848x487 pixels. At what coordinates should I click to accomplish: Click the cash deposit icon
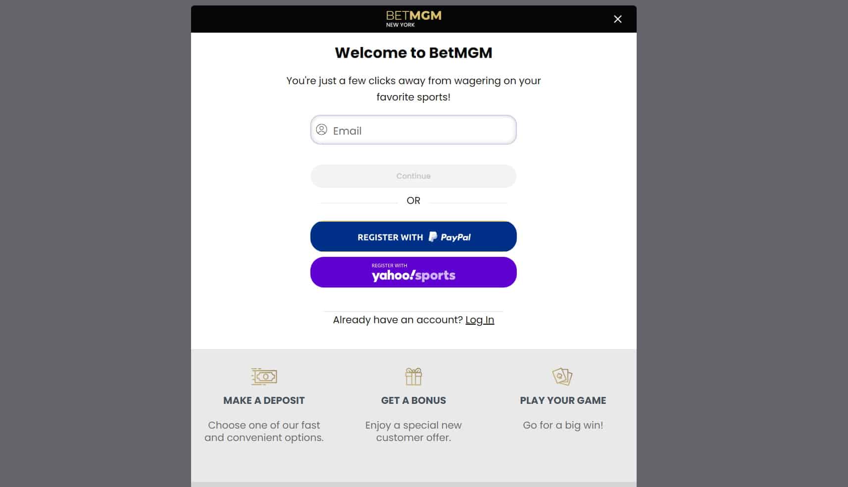(x=264, y=377)
